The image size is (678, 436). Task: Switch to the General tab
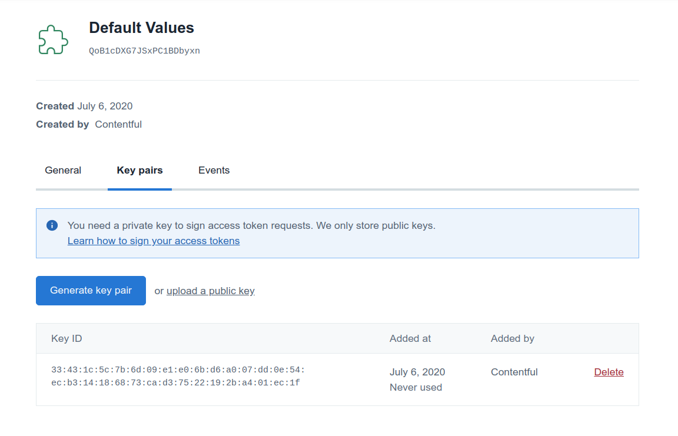pyautogui.click(x=62, y=170)
